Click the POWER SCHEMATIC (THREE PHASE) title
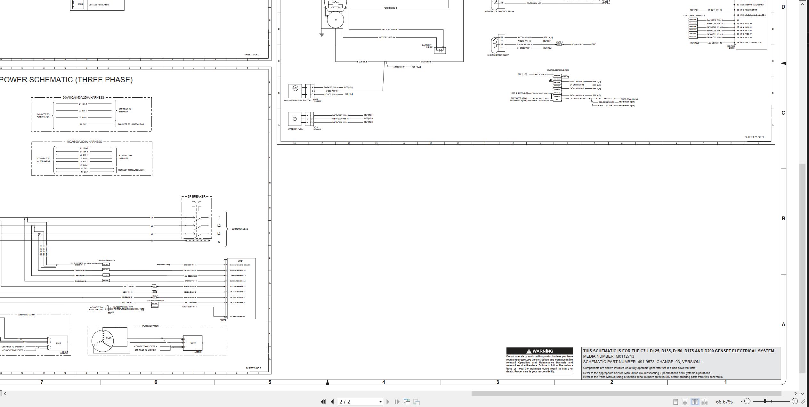Viewport: 809px width, 407px height. click(x=66, y=80)
